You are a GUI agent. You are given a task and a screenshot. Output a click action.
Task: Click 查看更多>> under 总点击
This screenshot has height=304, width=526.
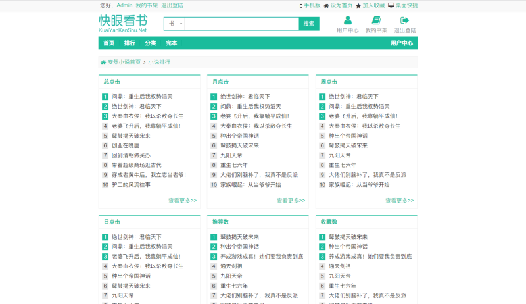(183, 201)
